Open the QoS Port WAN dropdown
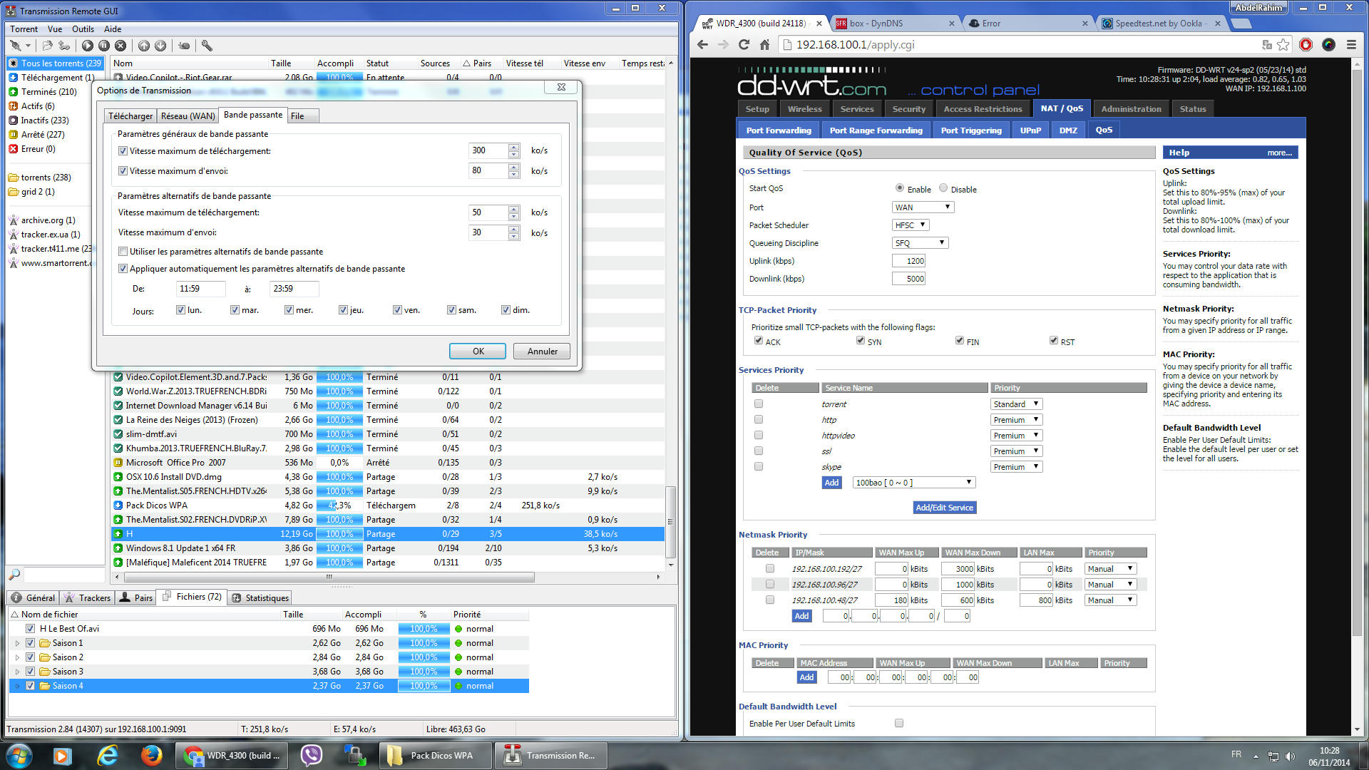The height and width of the screenshot is (770, 1369). (923, 207)
